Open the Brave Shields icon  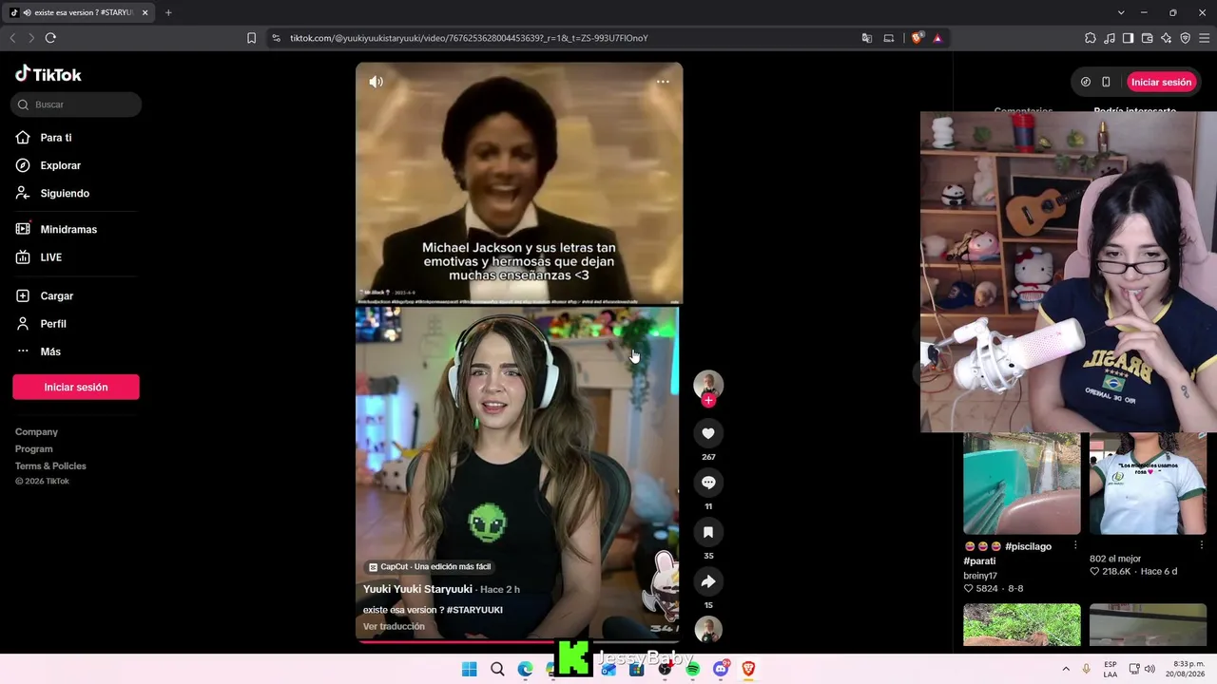click(917, 38)
